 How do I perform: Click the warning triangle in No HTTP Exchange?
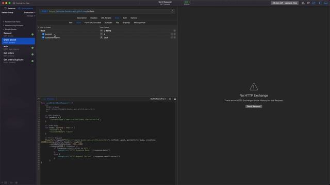click(x=254, y=87)
